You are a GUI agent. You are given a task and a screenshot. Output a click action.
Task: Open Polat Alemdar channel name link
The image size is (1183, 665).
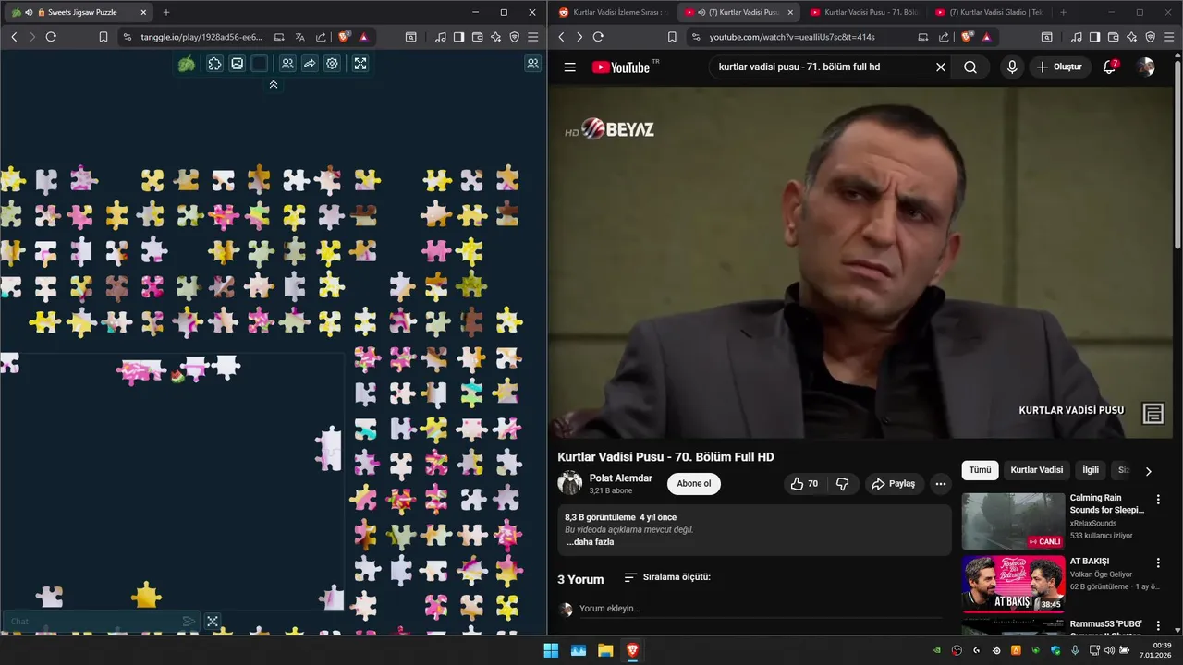tap(621, 478)
